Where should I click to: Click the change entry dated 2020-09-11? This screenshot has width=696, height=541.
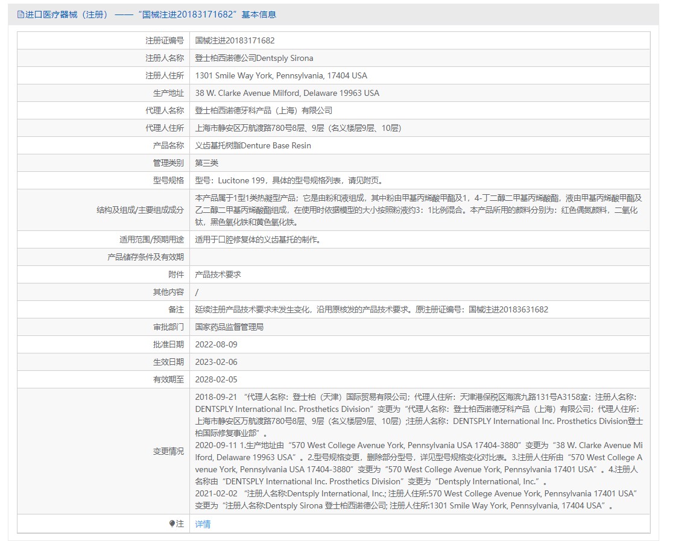click(419, 463)
